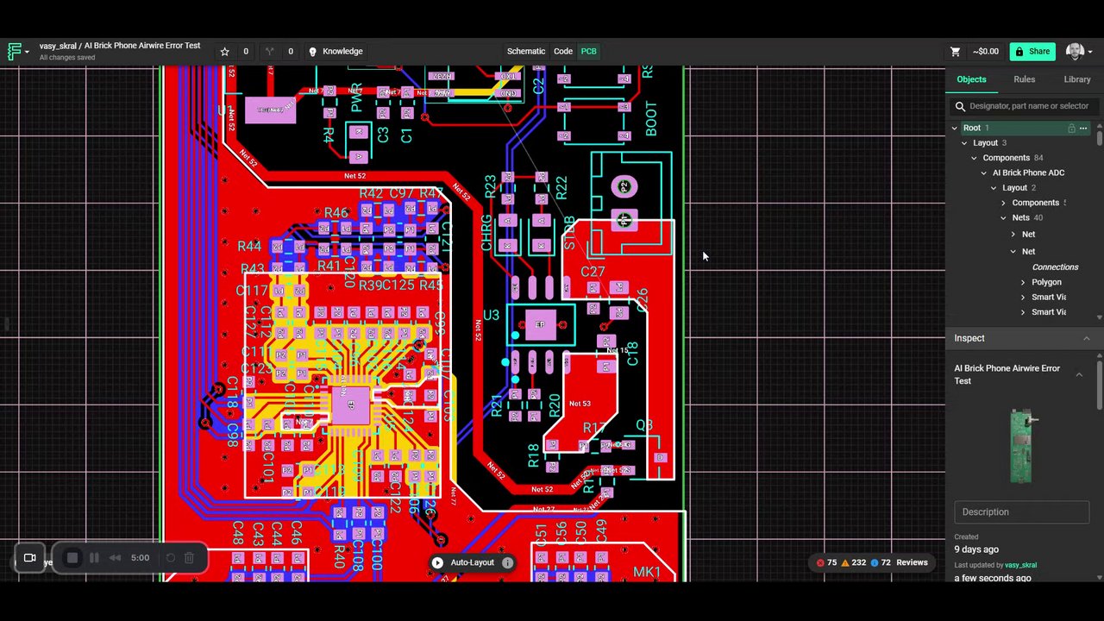1104x621 pixels.
Task: Collapse the Inspect panel chevron
Action: coord(1086,338)
